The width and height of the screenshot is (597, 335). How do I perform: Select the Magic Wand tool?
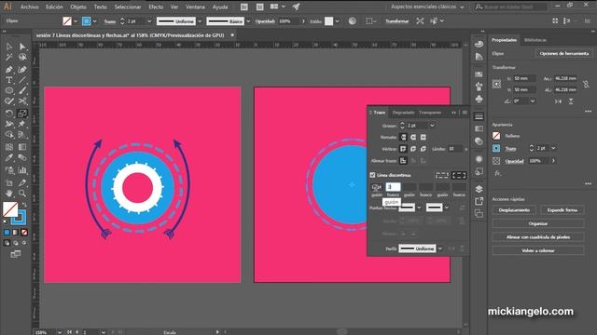tap(9, 58)
